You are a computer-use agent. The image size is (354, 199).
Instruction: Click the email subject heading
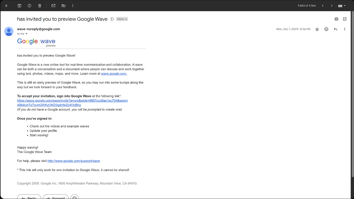pos(62,19)
